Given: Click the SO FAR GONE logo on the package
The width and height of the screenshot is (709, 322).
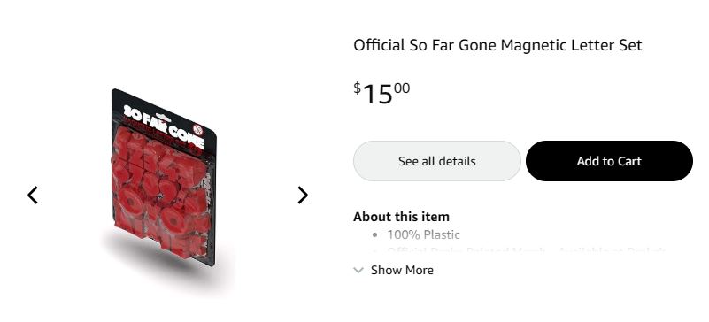Looking at the screenshot, I should (x=163, y=126).
